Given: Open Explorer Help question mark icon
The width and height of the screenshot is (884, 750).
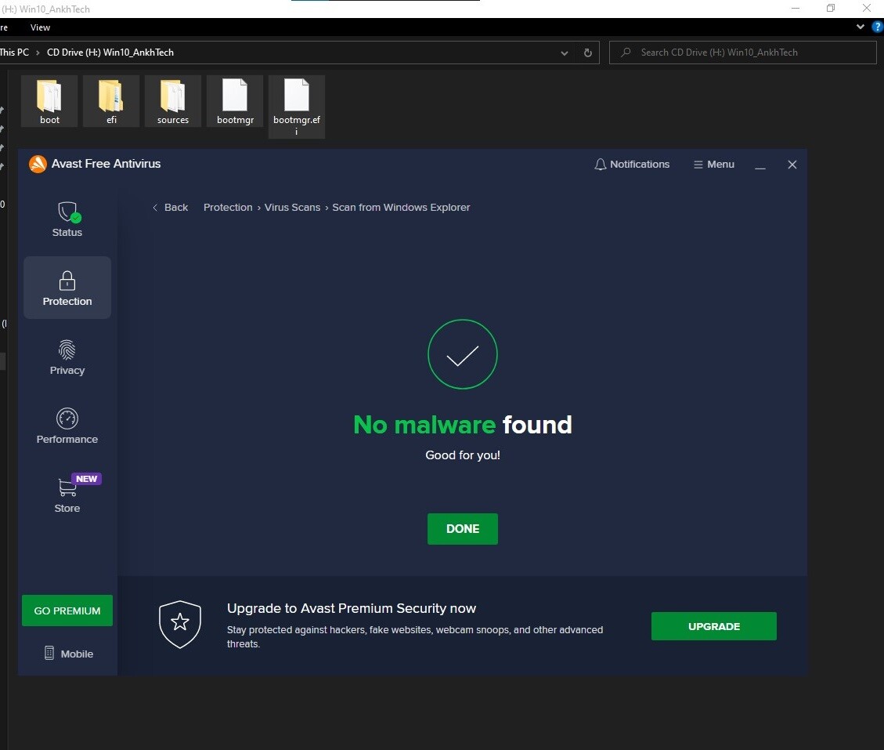Looking at the screenshot, I should point(877,27).
